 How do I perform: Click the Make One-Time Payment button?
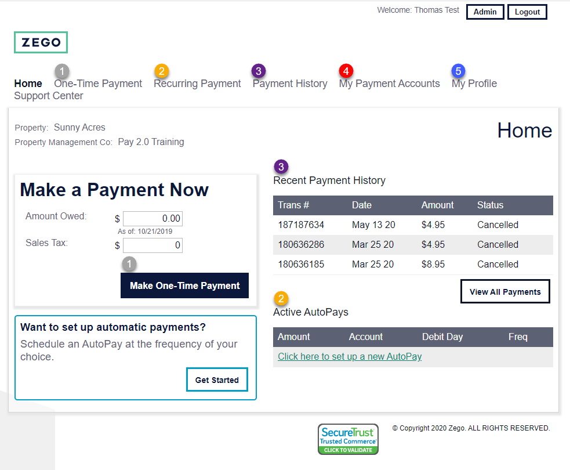coord(184,285)
